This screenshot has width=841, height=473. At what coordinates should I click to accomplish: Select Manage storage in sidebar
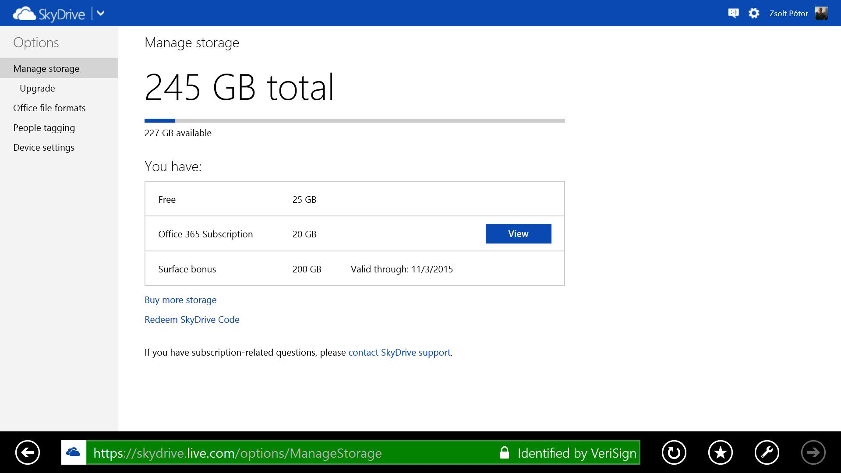(46, 68)
